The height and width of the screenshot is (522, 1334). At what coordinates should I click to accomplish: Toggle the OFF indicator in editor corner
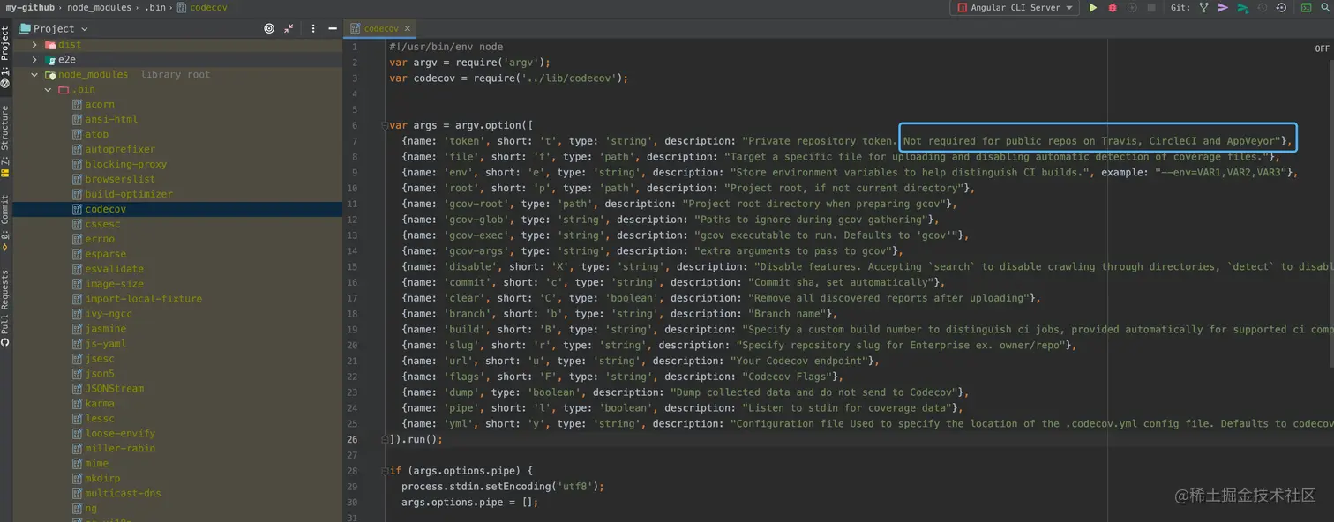point(1322,48)
